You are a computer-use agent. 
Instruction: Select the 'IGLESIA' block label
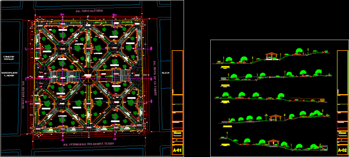[x=166, y=73]
